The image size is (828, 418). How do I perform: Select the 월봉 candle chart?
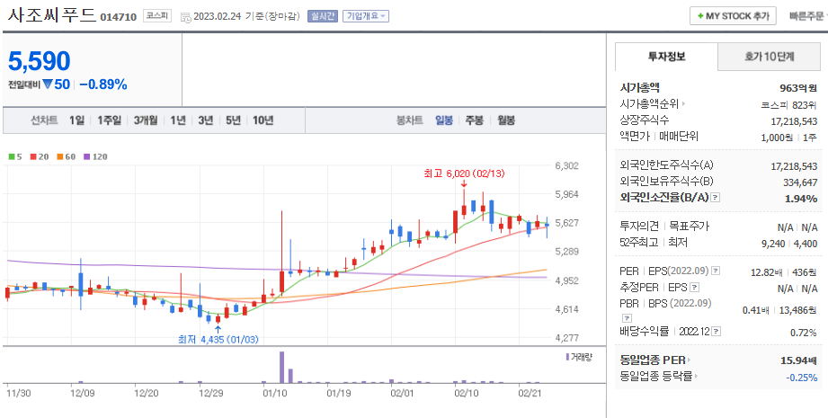pos(506,120)
